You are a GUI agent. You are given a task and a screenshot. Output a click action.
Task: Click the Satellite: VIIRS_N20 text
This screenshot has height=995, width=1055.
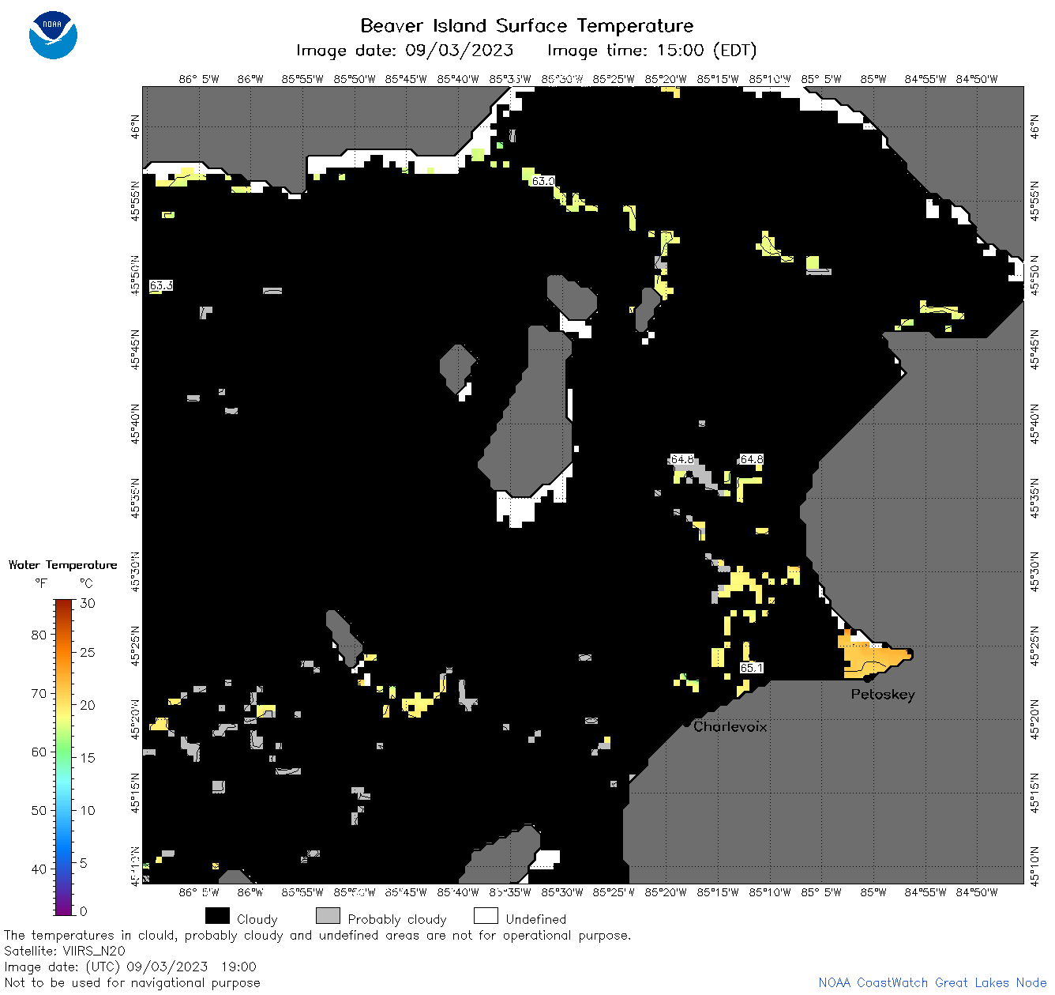tap(65, 951)
